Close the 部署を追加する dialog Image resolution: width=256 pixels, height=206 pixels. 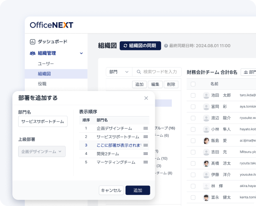tap(146, 98)
